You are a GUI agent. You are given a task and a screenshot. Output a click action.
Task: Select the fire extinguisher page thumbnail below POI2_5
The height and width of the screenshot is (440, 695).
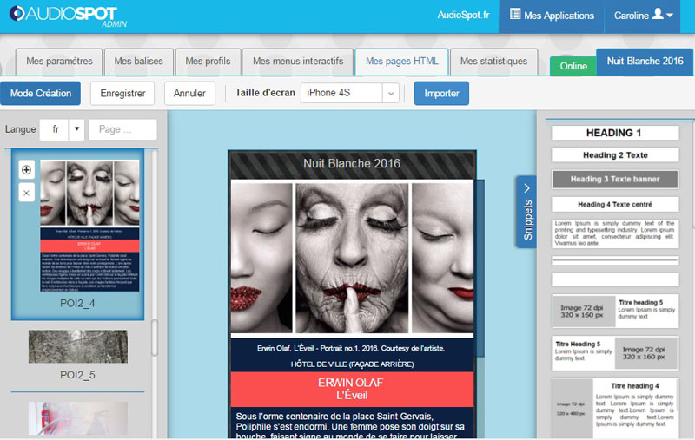click(78, 418)
